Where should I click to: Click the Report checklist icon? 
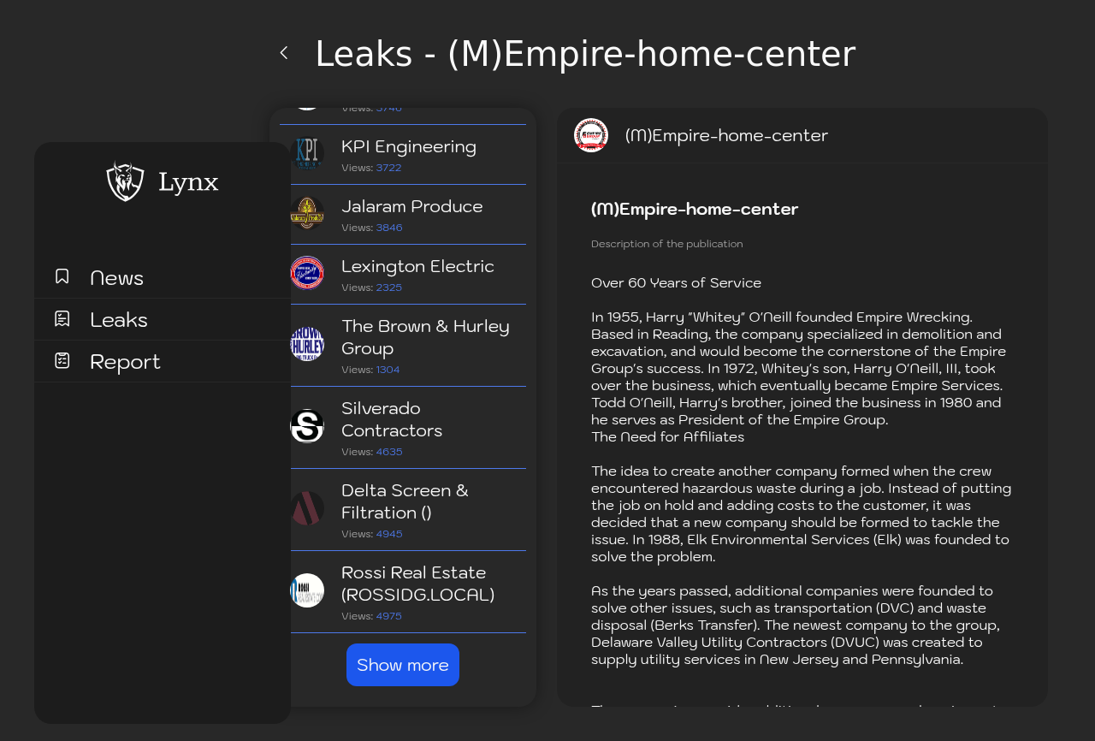point(62,360)
